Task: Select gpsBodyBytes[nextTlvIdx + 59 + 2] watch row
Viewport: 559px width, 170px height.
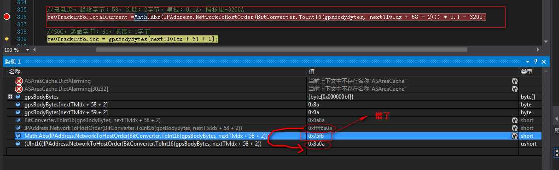Action: [66, 112]
